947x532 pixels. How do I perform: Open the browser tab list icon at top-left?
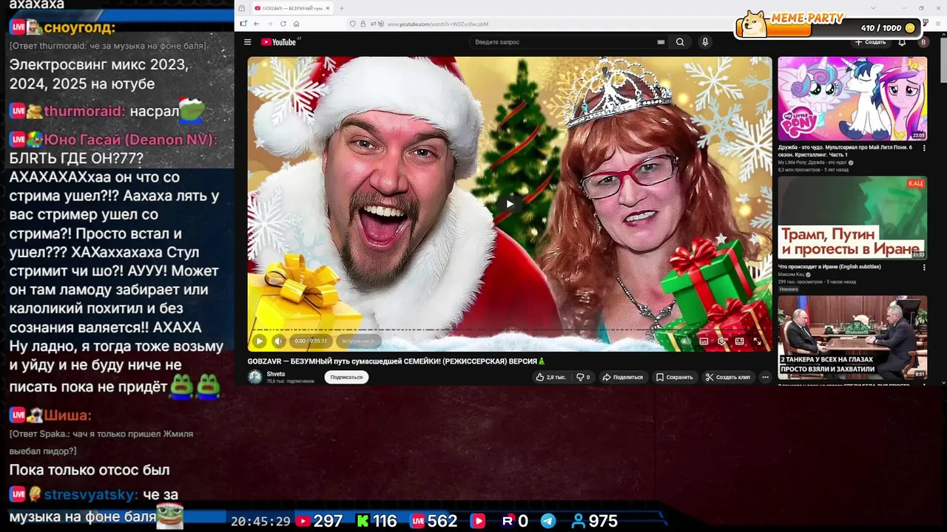242,8
